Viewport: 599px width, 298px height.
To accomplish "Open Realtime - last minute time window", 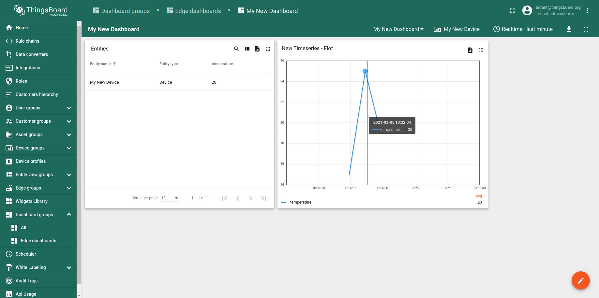I will tap(523, 29).
